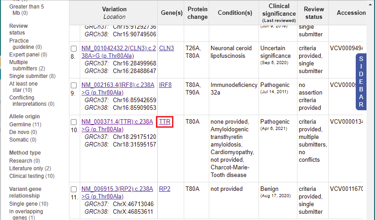Open NM_002163.4(IRF8):c.238A>G variation link
This screenshot has height=220, width=375.
pyautogui.click(x=118, y=89)
